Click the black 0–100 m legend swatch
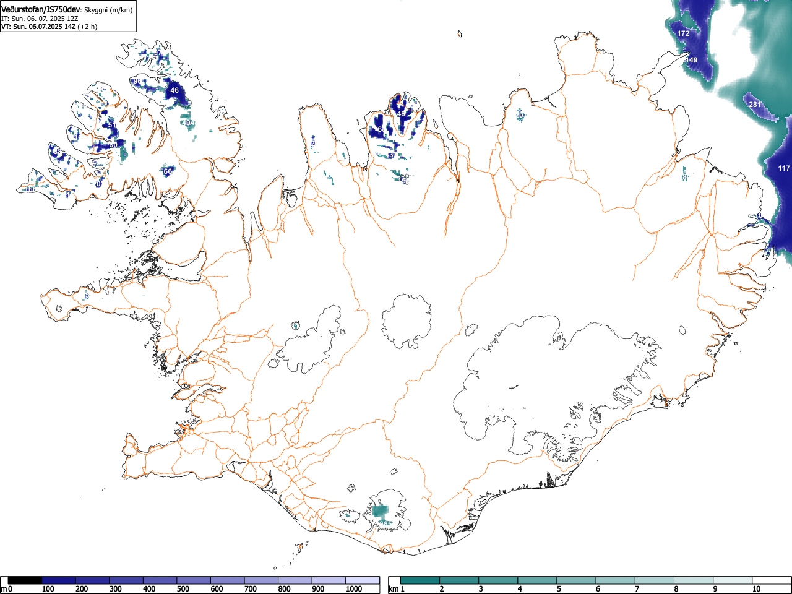Viewport: 792px width, 594px height. [25, 580]
